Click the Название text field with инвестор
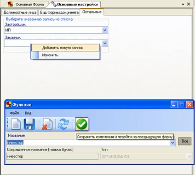This screenshot has height=175, width=195. [88, 143]
